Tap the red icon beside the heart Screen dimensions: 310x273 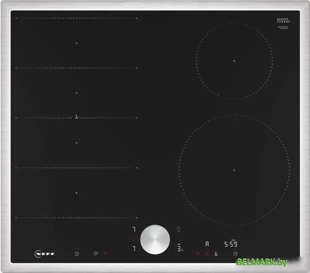106,254
